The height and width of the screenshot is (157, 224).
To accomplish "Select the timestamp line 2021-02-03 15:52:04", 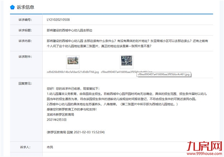I will point(76,132).
